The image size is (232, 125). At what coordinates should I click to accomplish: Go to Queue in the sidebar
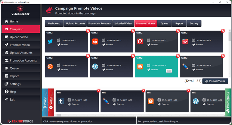coord(21,68)
